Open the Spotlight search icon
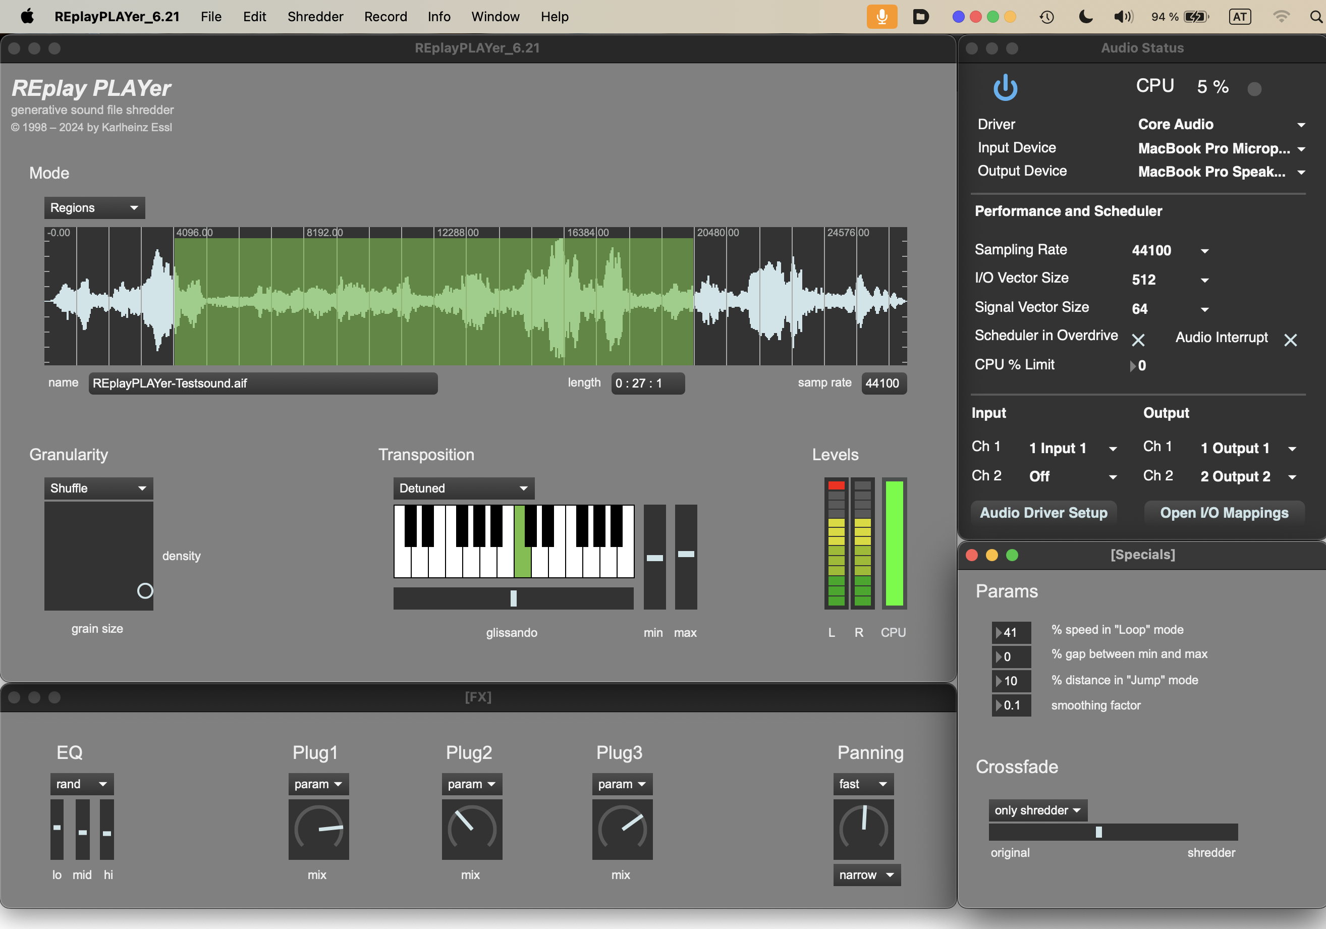The height and width of the screenshot is (929, 1326). (1315, 17)
